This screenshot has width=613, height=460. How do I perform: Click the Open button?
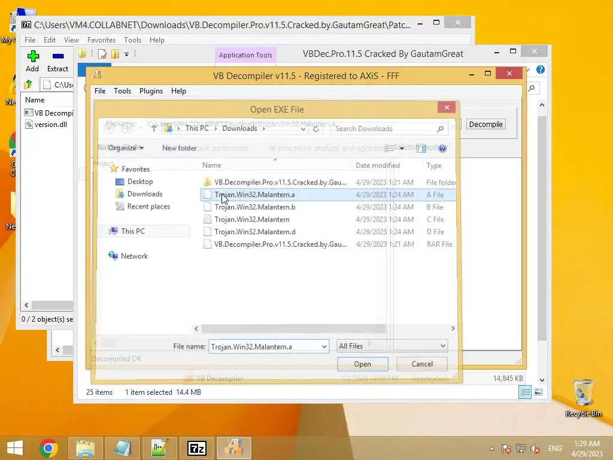362,364
